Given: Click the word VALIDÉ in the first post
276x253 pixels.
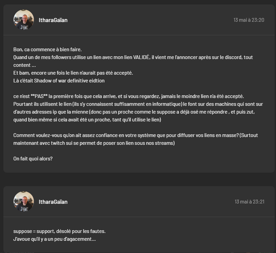Looking at the screenshot, I should coord(142,57).
